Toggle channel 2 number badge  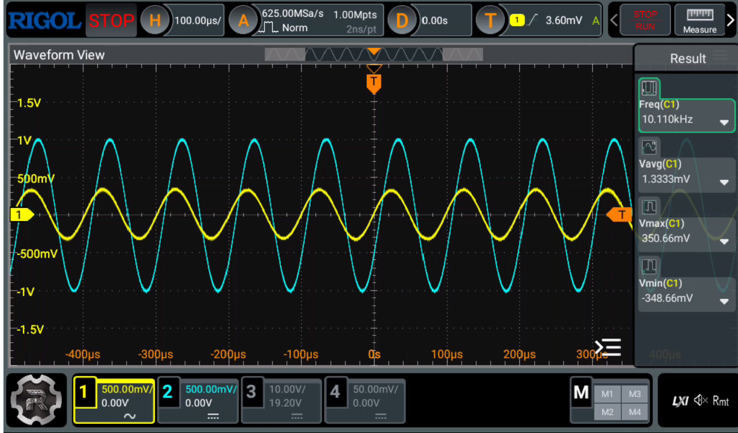[167, 392]
